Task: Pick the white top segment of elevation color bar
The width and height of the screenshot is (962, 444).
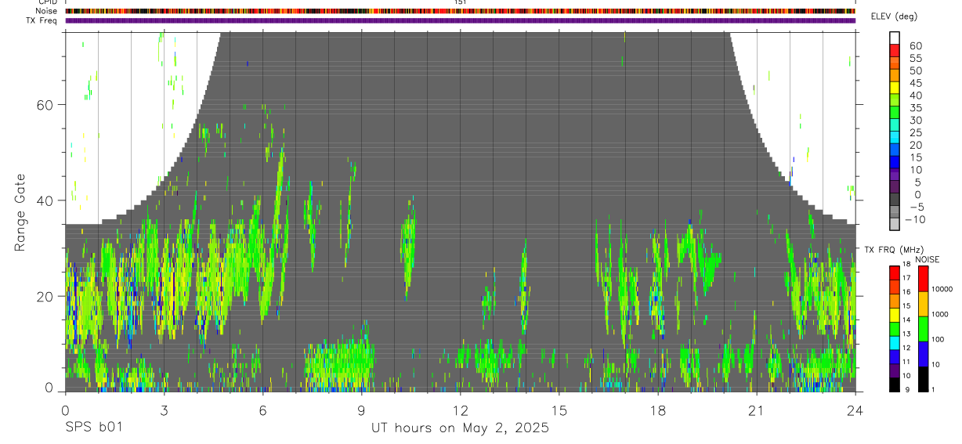Action: click(895, 38)
